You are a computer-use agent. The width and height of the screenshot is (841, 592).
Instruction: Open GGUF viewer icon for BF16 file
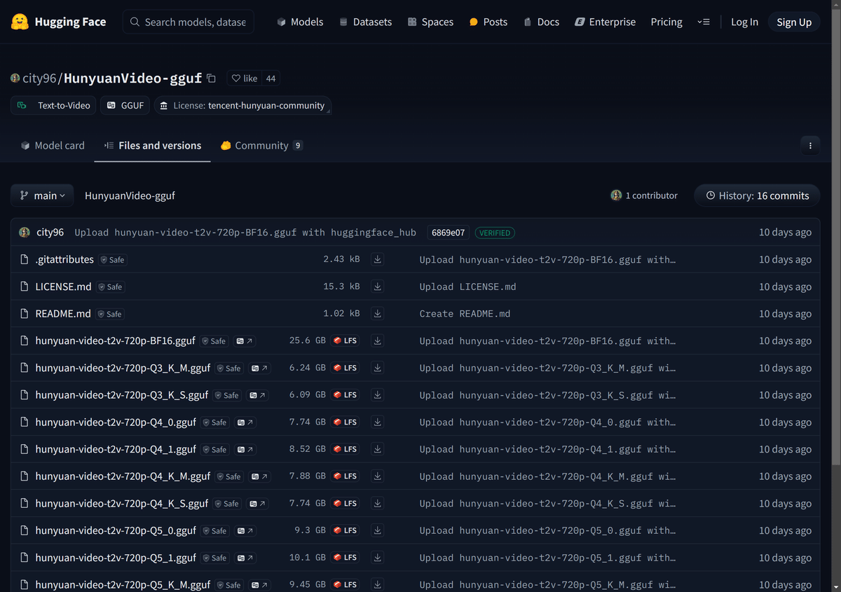(245, 341)
